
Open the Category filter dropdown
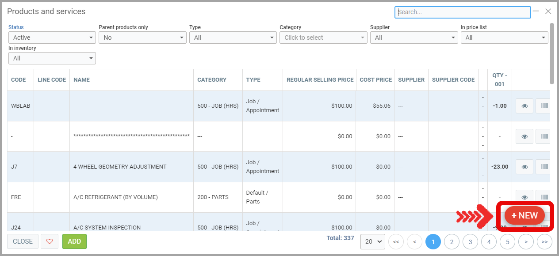click(323, 38)
